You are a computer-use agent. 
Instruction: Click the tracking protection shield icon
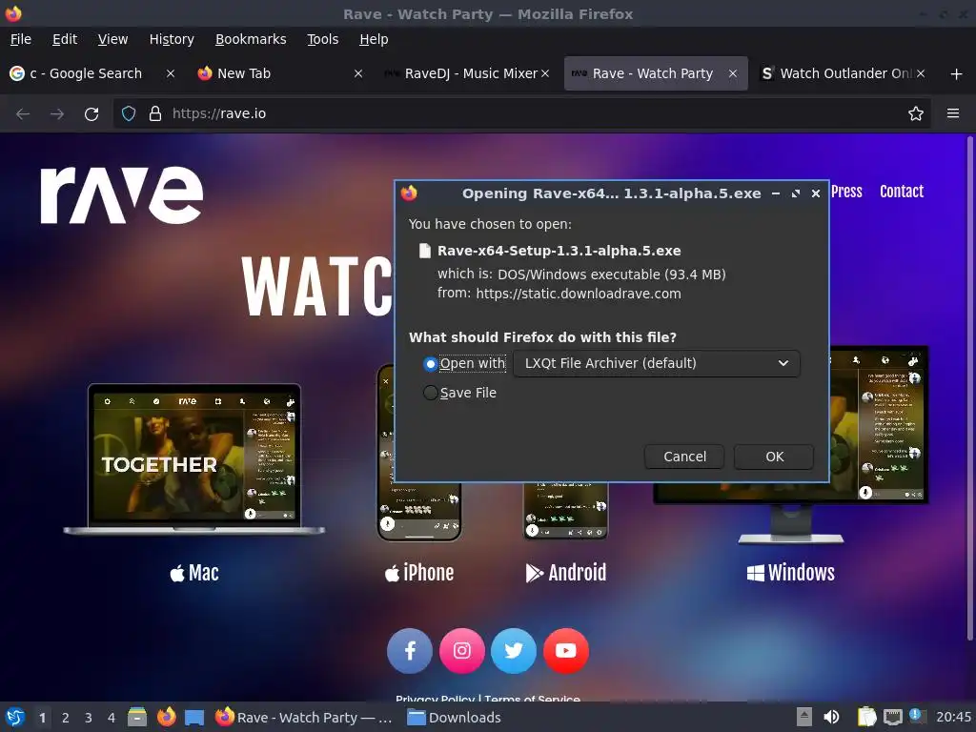(x=129, y=114)
